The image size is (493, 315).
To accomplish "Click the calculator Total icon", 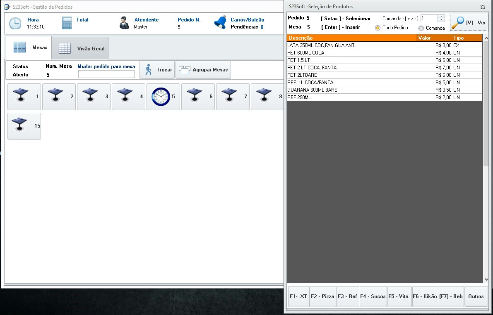I will [67, 23].
